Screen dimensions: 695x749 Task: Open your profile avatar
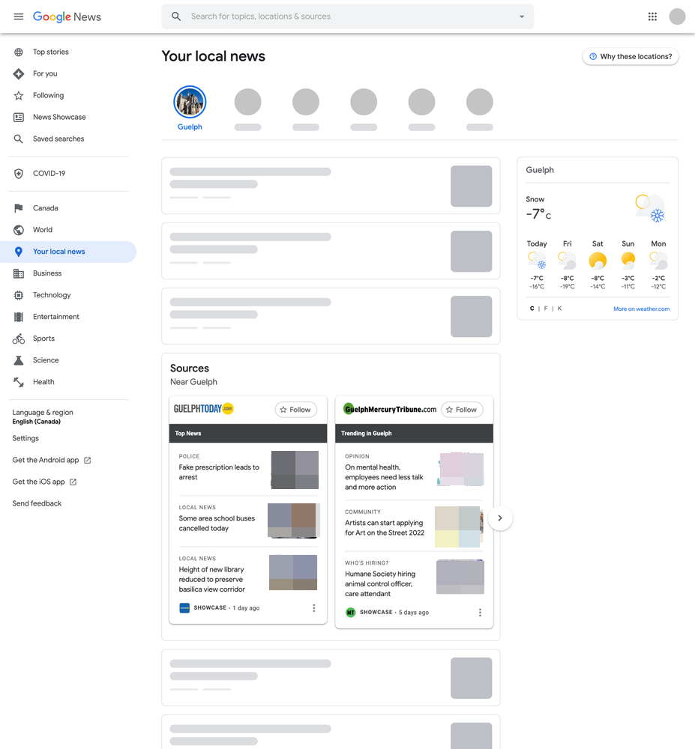point(677,16)
